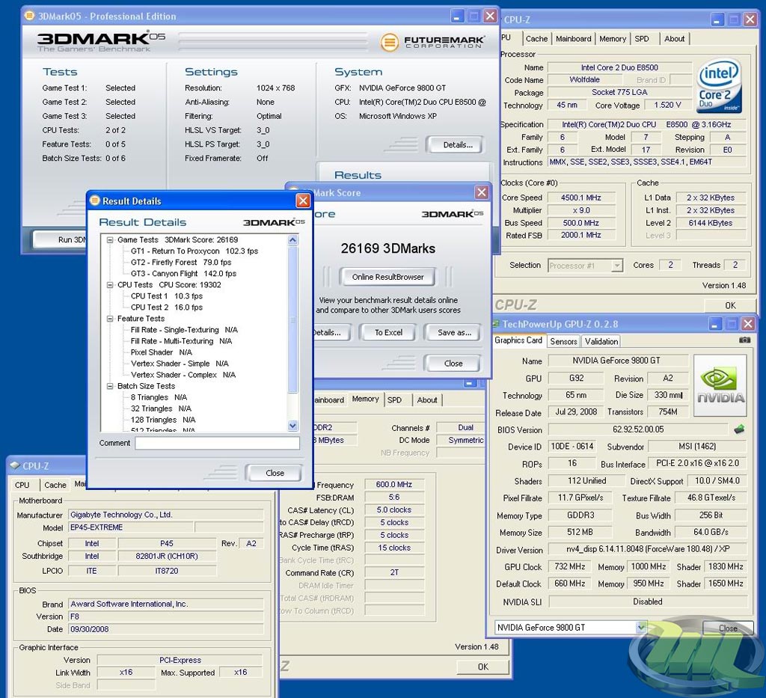Click the NVIDIA logo in GPU-Z
766x698 pixels.
(720, 385)
